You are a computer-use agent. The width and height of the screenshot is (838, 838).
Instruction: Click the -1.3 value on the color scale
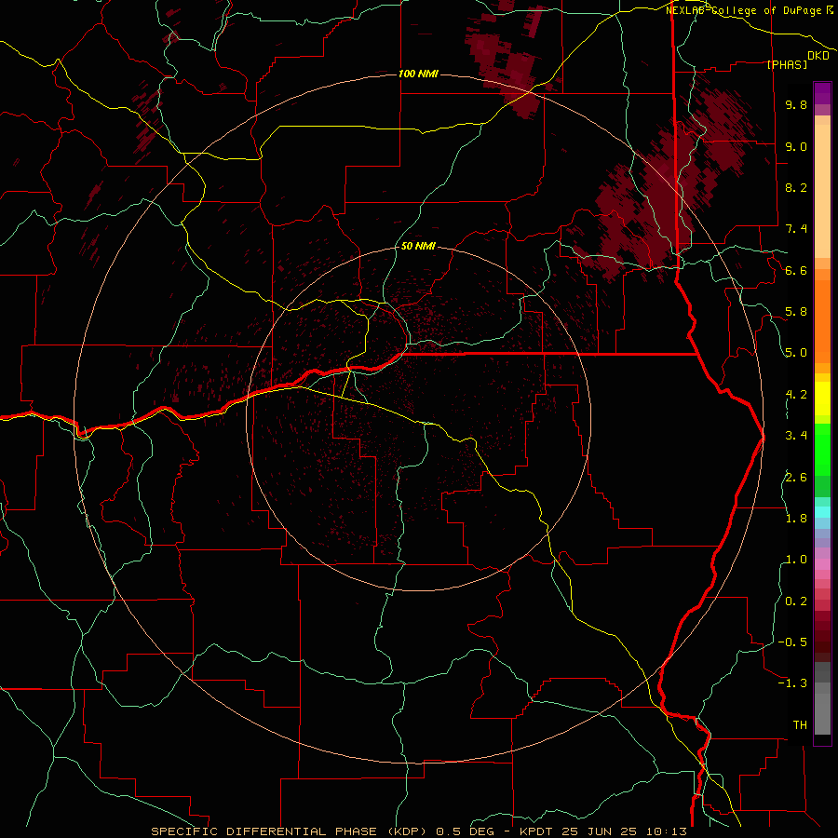pos(792,683)
